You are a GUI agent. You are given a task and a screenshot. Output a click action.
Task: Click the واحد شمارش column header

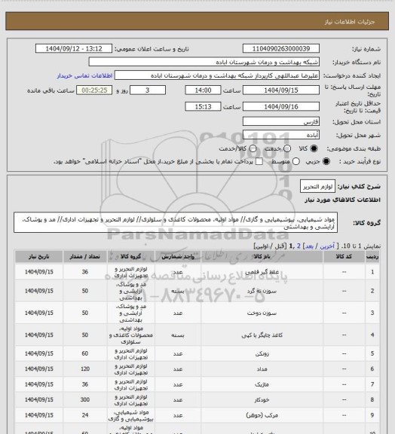(x=178, y=257)
